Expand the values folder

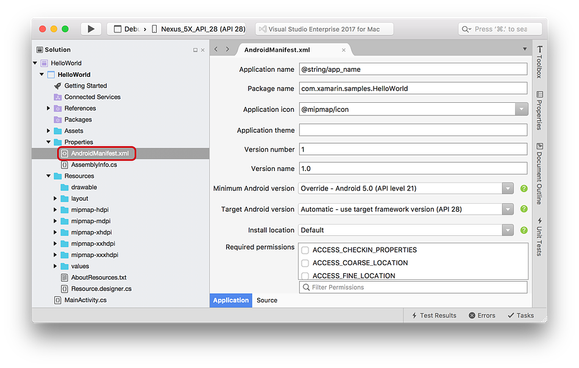55,266
